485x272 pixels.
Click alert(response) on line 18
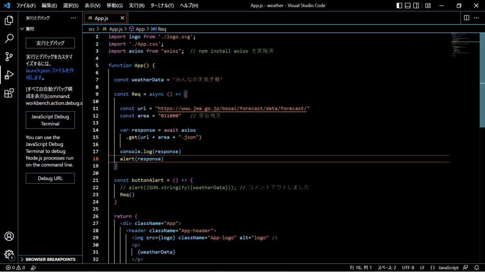pyautogui.click(x=142, y=159)
